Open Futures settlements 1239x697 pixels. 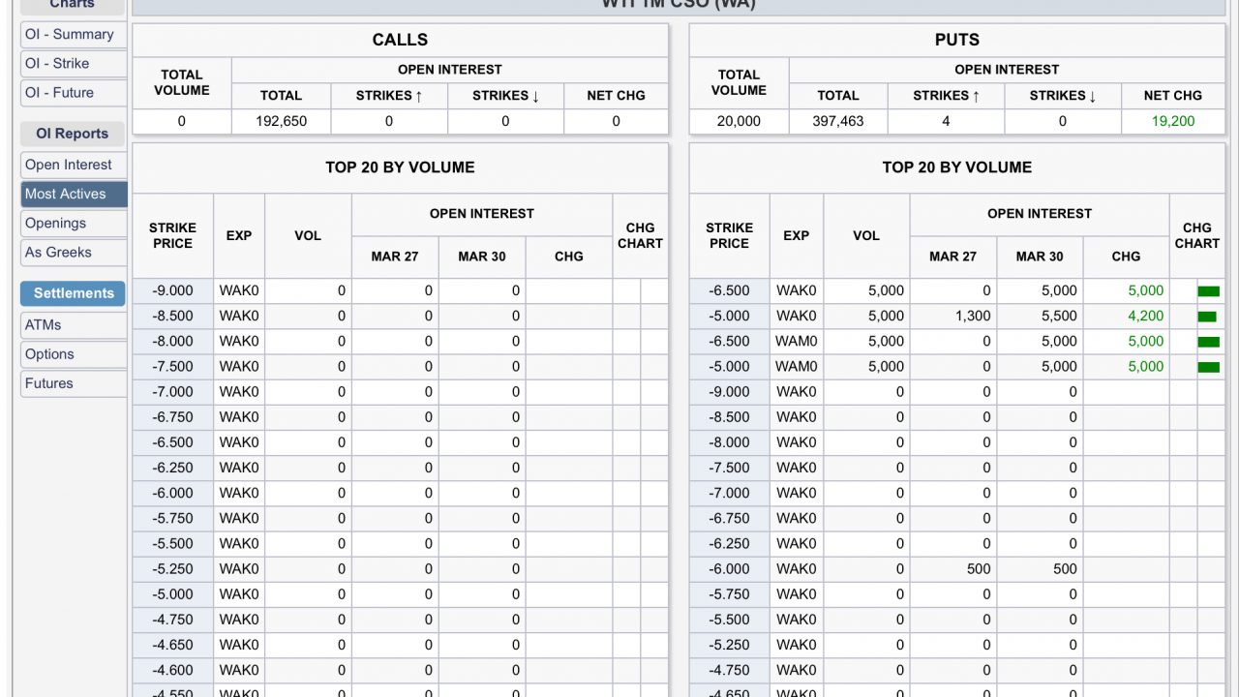74,383
